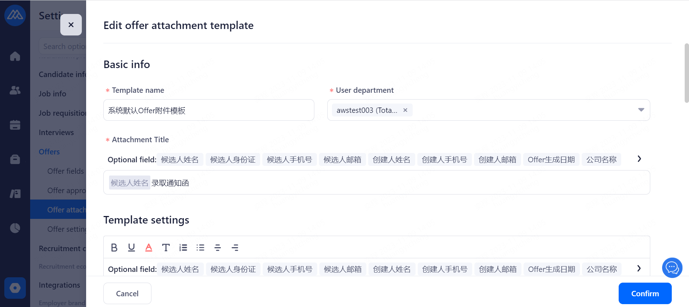Expand the User department dropdown
This screenshot has height=307, width=689.
coord(641,110)
